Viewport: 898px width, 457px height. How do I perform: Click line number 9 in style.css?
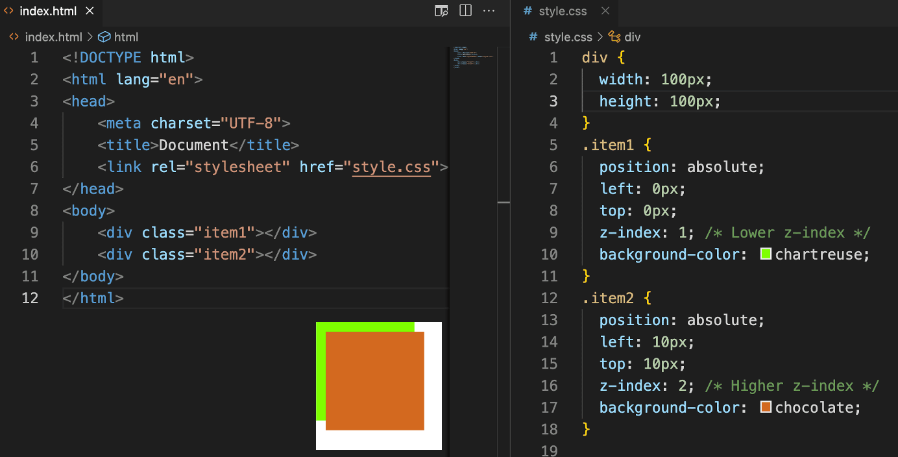(x=553, y=232)
